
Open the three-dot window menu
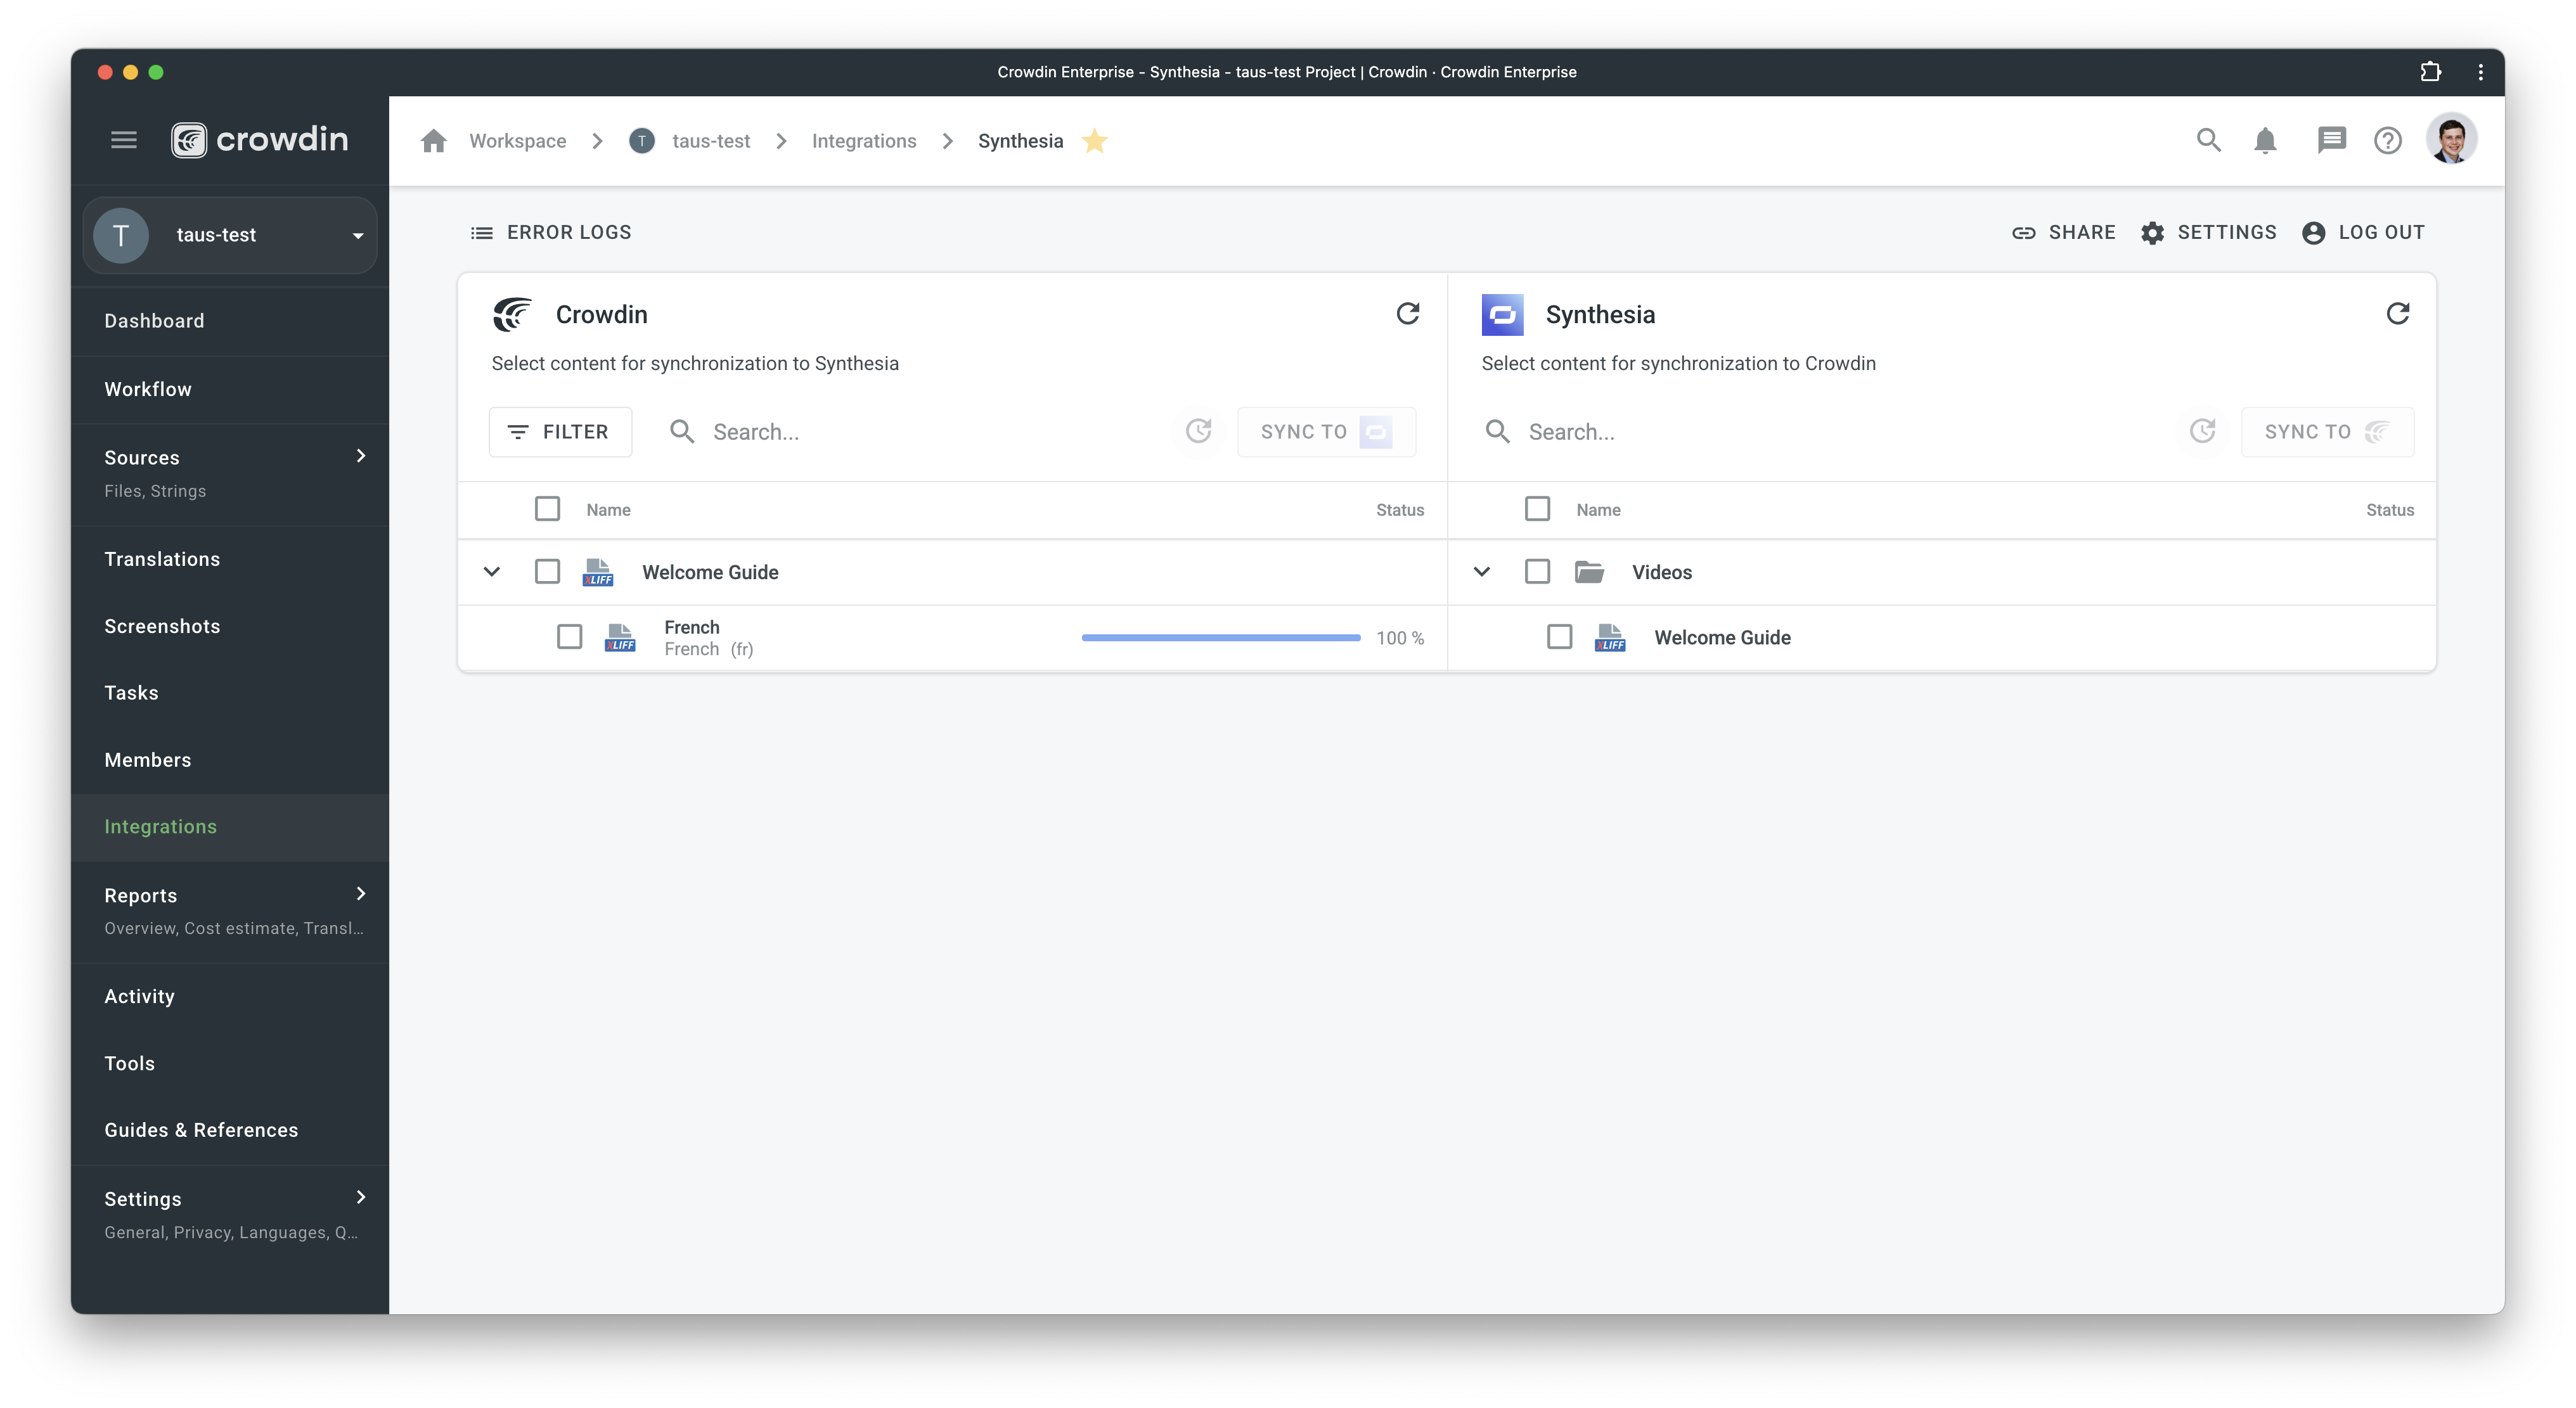tap(2480, 72)
